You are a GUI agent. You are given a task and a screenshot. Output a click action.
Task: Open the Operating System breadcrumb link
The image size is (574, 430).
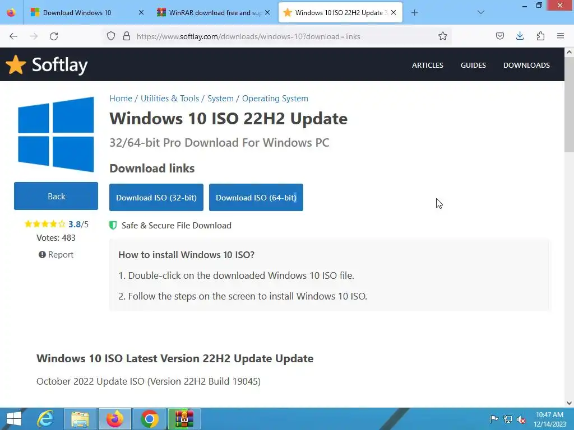coord(275,99)
